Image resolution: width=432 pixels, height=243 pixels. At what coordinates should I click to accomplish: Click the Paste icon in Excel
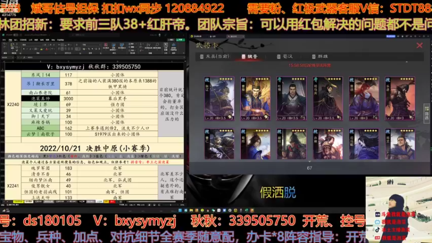click(x=12, y=46)
